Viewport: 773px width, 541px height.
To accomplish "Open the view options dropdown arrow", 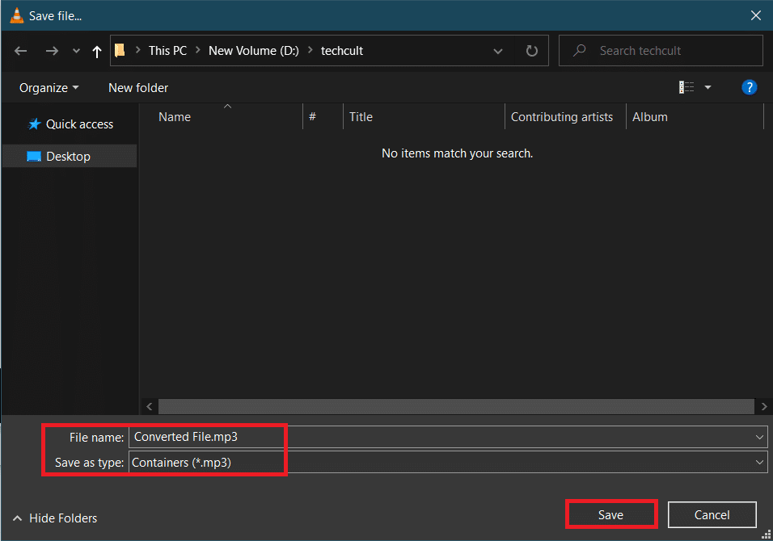I will point(708,87).
